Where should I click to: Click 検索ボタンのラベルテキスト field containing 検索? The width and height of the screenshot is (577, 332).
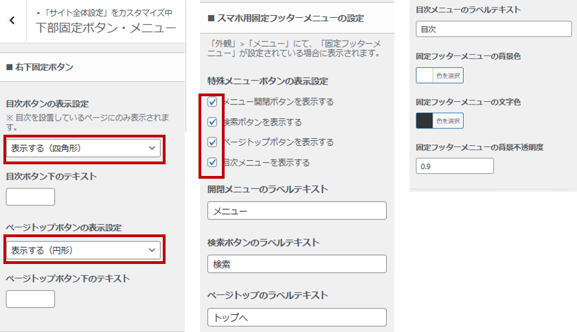click(297, 264)
